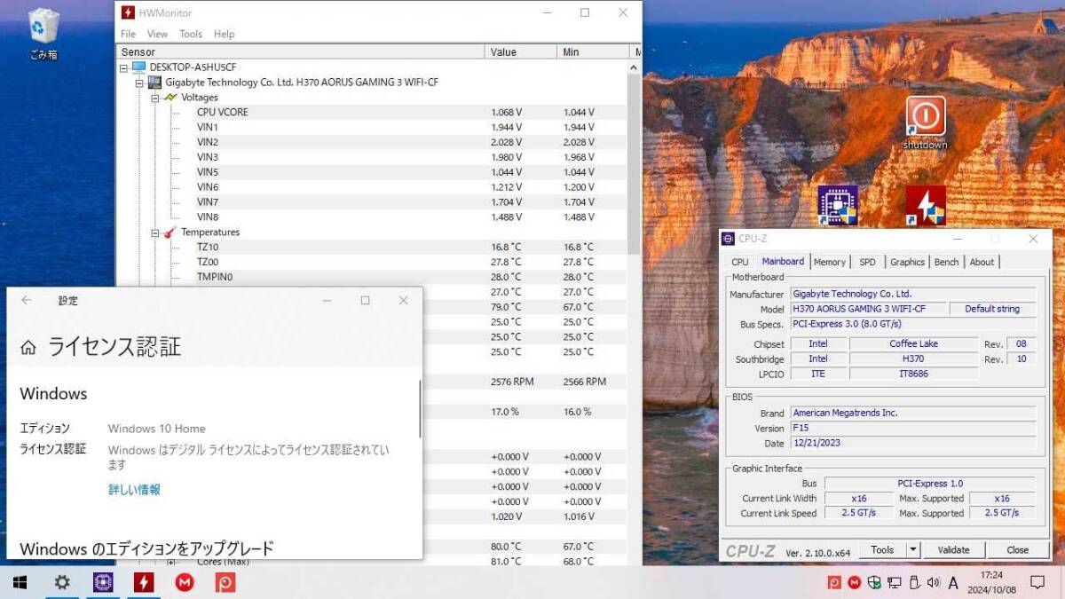Open the File menu in HWMonitor
Screen dimensions: 1065x599
point(129,34)
